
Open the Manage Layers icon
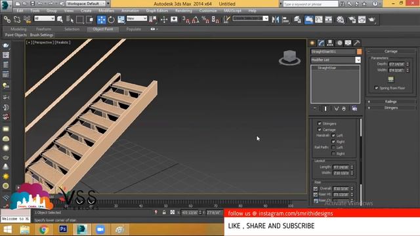pos(297,19)
